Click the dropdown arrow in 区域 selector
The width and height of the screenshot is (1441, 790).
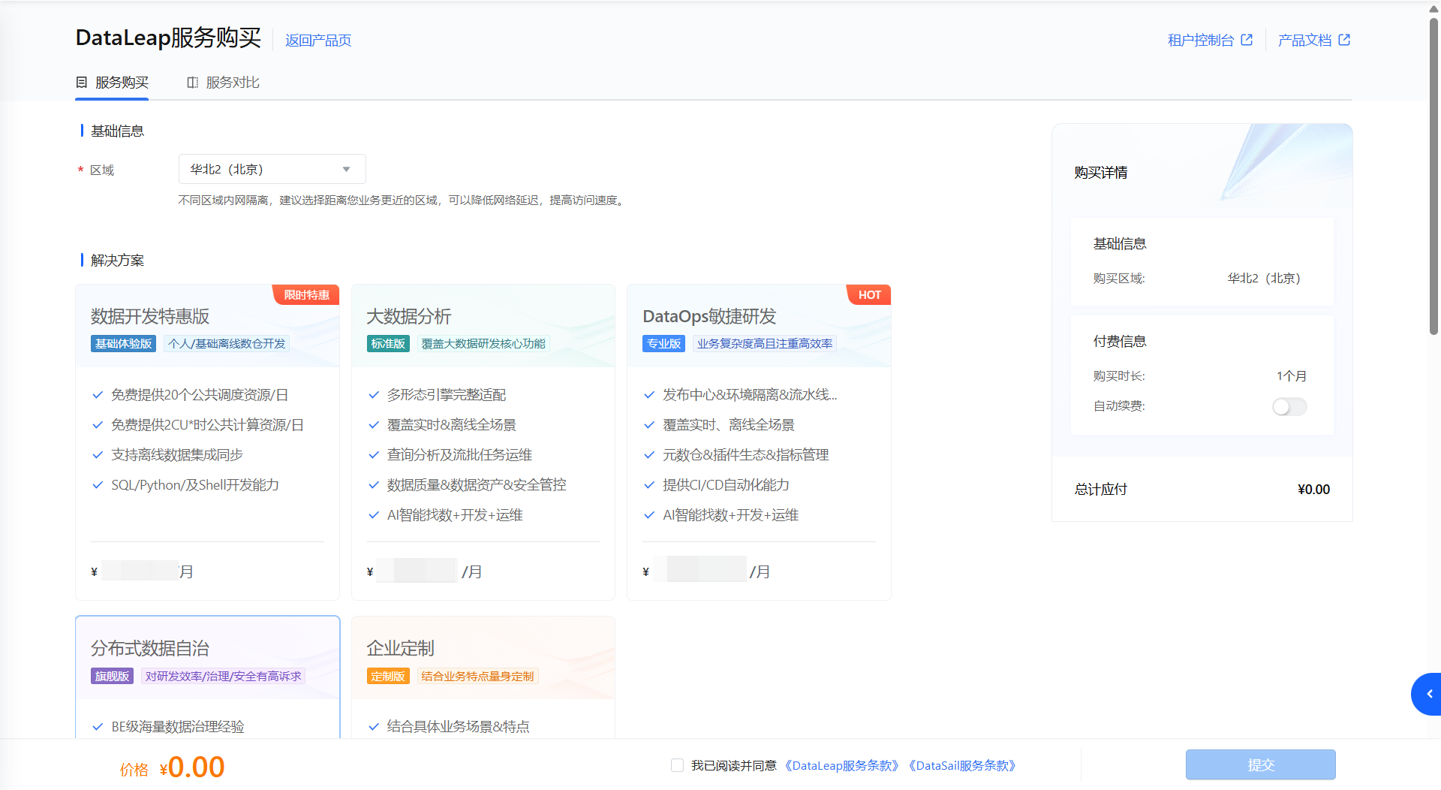pyautogui.click(x=346, y=170)
